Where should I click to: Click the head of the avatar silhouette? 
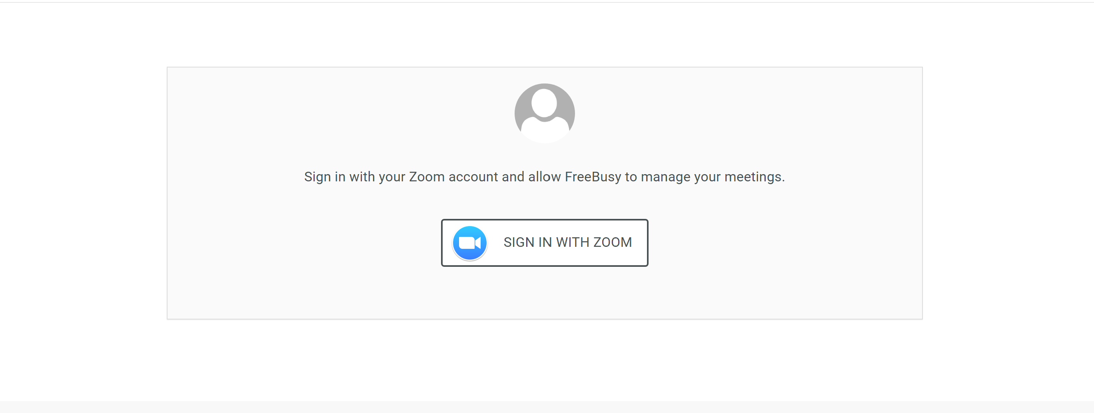click(x=544, y=103)
